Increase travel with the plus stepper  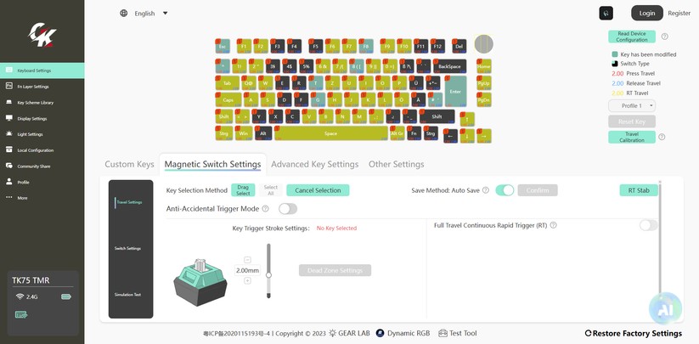[x=247, y=281]
